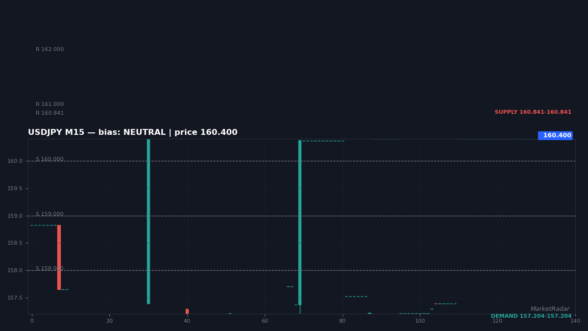The image size is (588, 331).
Task: Select the tall green candle at bar 30
Action: (x=148, y=221)
